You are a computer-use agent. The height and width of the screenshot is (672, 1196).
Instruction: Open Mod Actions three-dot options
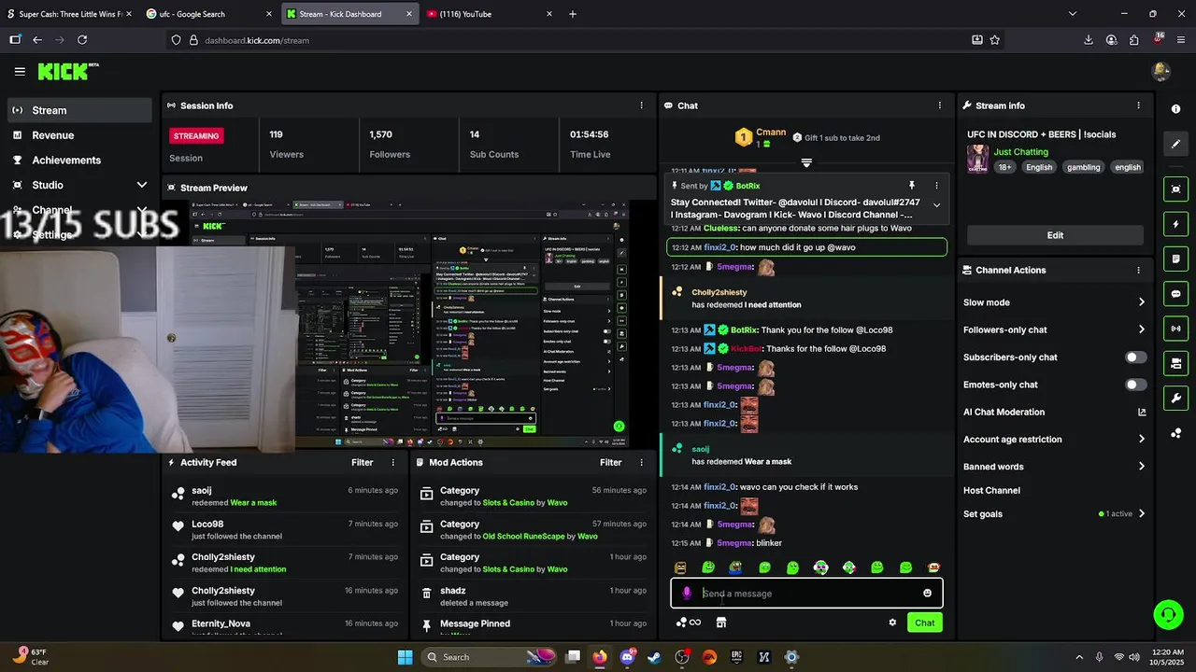(x=641, y=462)
